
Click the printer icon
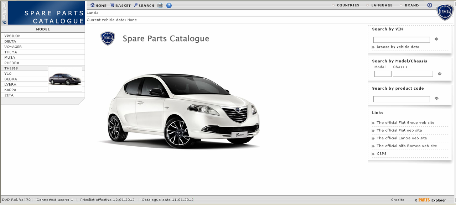(x=160, y=5)
